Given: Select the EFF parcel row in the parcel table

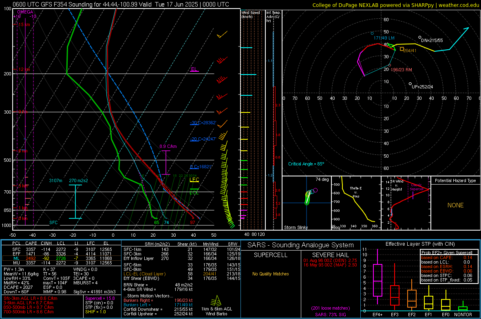Looking at the screenshot, I should click(x=61, y=254).
